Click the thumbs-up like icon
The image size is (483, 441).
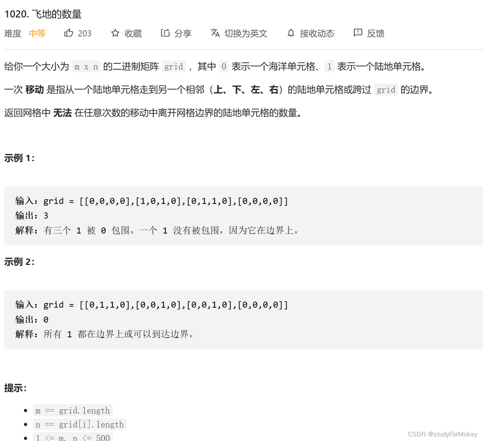pos(69,33)
